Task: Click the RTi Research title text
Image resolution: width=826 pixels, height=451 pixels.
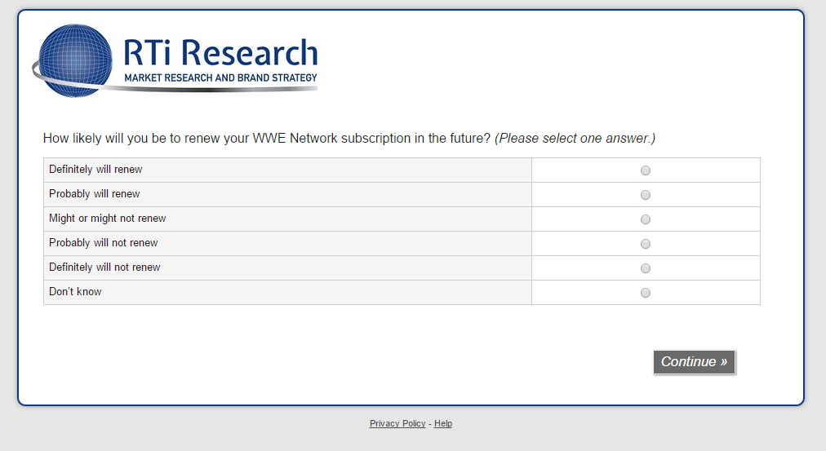Action: (x=220, y=54)
